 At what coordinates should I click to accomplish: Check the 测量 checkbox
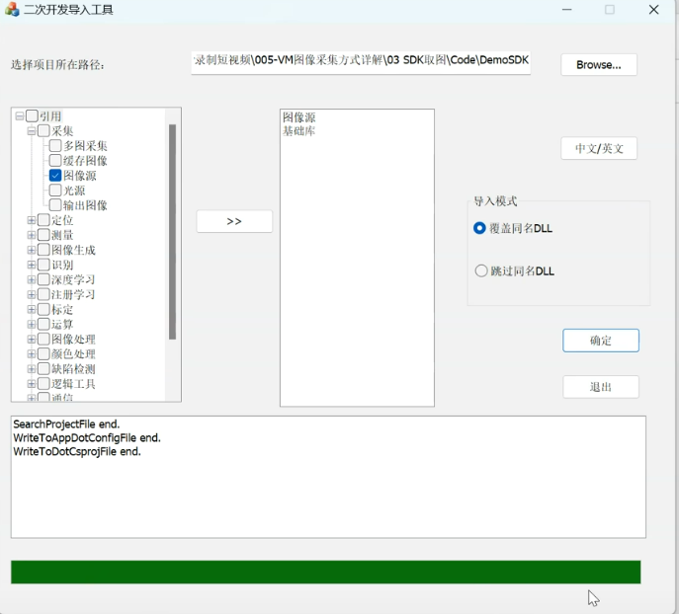pyautogui.click(x=43, y=235)
